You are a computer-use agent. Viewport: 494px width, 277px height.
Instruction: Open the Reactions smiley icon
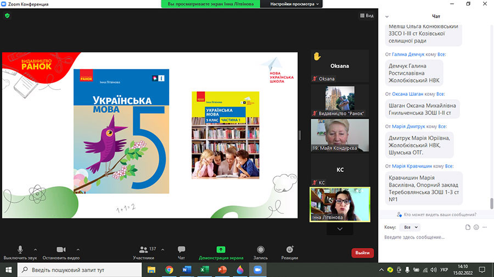click(289, 250)
